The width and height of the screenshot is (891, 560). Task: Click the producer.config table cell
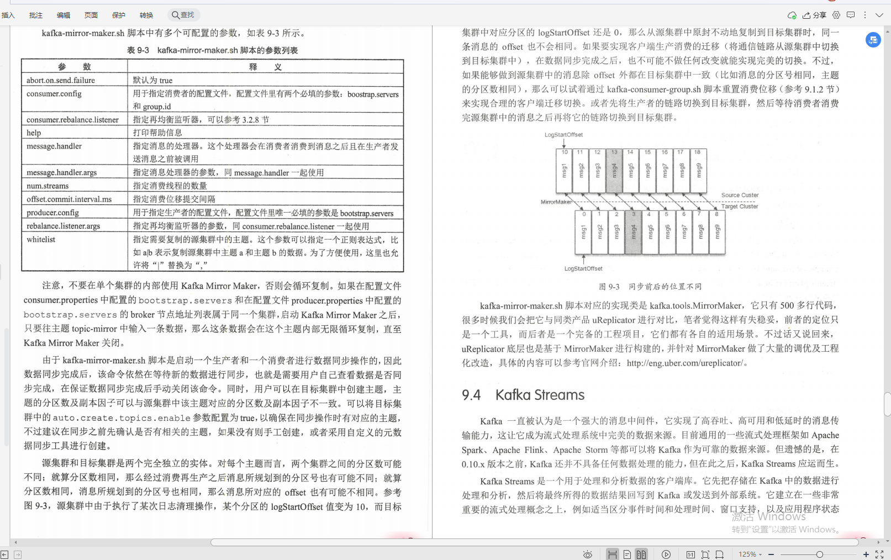point(75,213)
